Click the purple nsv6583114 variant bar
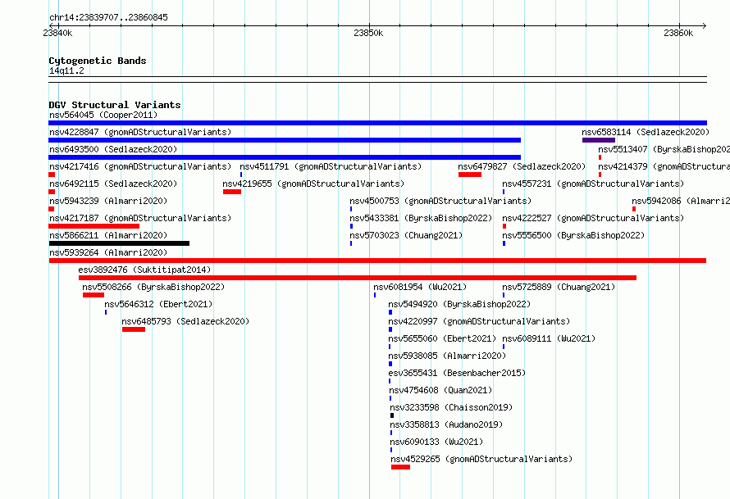The image size is (730, 499). click(x=598, y=140)
